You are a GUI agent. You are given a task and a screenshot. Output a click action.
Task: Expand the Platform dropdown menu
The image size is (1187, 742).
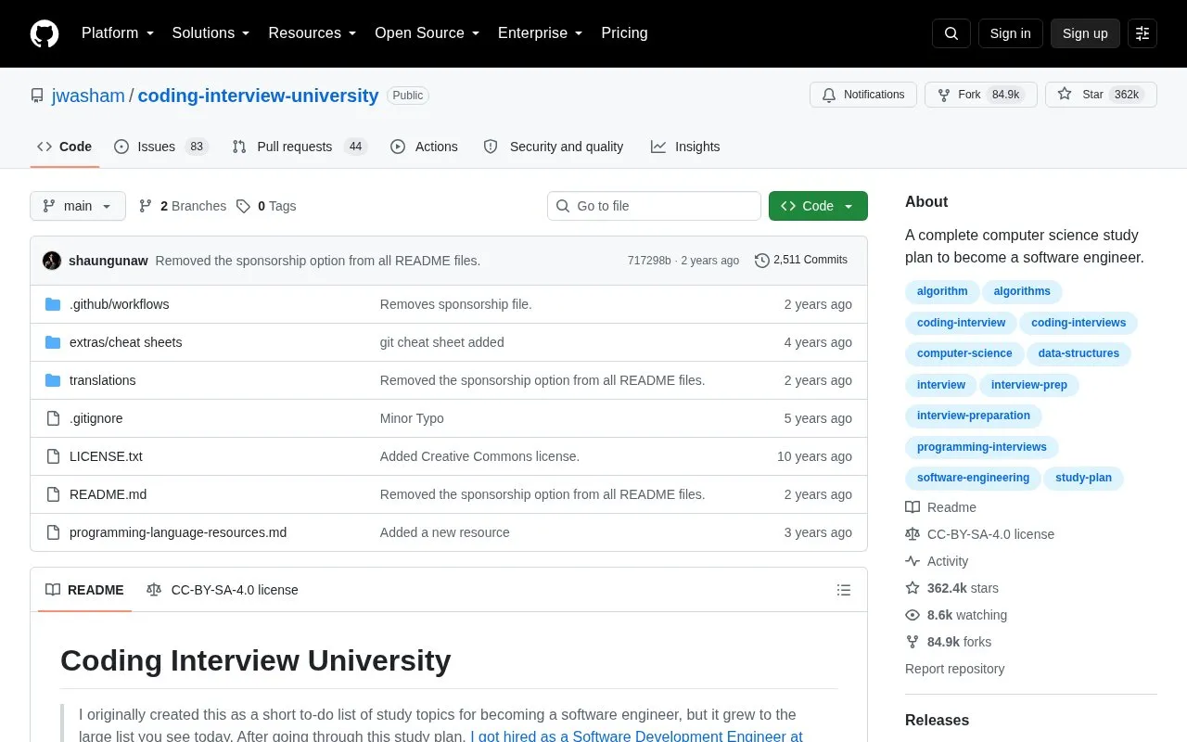118,33
